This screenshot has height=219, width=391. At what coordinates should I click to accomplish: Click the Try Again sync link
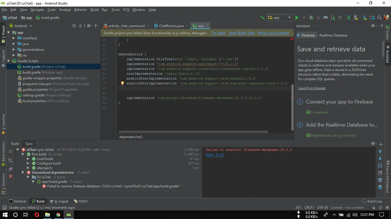click(x=218, y=33)
